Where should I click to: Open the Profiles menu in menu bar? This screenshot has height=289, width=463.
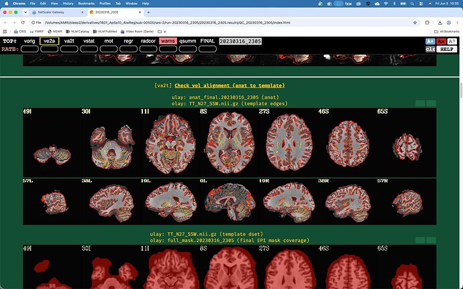pyautogui.click(x=105, y=3)
